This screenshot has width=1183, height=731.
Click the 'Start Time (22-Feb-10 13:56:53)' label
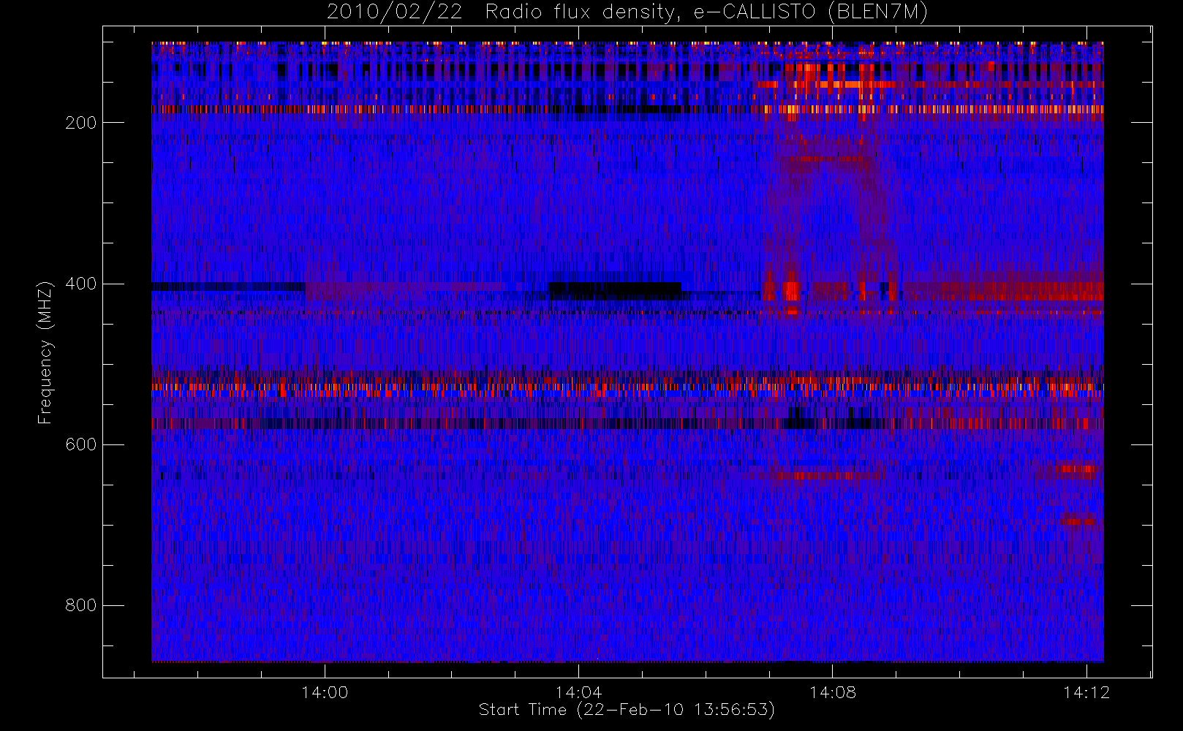pos(627,710)
